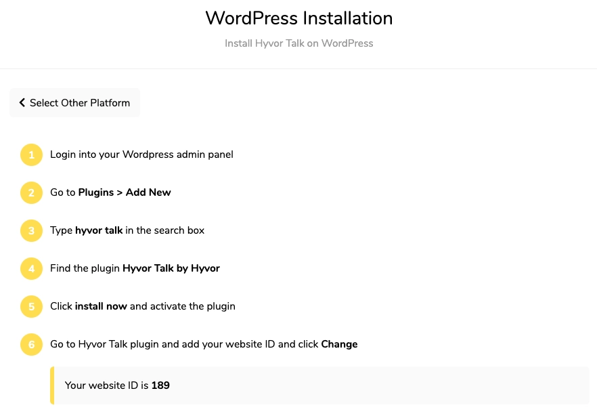This screenshot has height=416, width=597.
Task: Click the bold Change word in step 6
Action: 339,344
